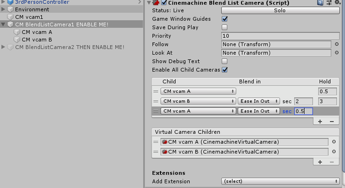Click the CM BlendListCamera1 cube icon
Screen dimensions: 345x188
10,24
